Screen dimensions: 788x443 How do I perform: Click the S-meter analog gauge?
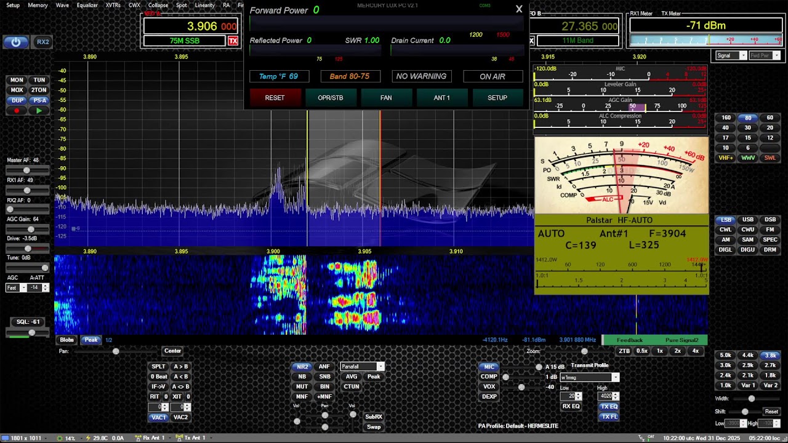(x=621, y=175)
